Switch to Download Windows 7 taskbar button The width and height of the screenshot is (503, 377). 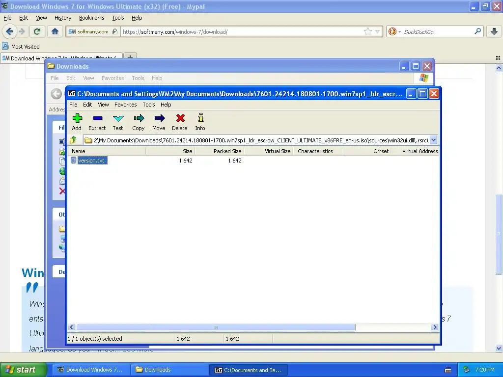click(91, 370)
